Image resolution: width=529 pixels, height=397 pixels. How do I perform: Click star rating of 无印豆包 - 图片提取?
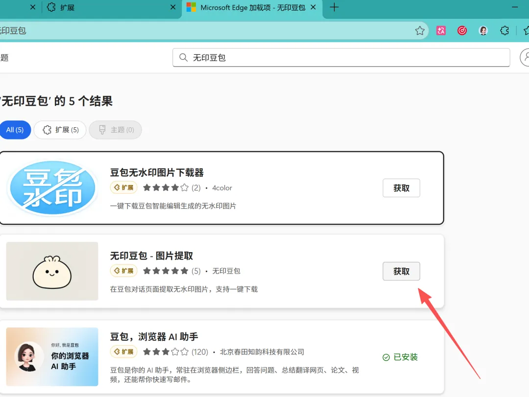coord(166,271)
